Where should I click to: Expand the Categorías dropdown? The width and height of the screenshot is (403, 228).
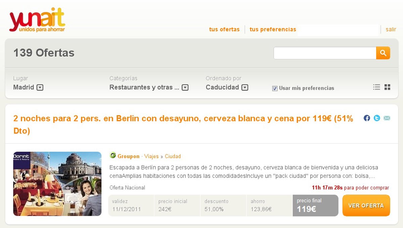coord(185,87)
